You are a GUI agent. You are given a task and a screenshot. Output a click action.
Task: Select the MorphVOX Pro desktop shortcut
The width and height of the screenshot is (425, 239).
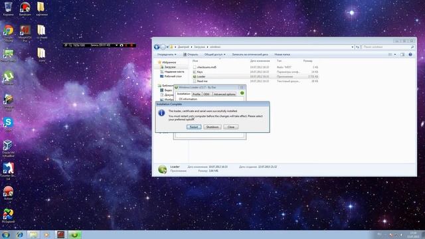tap(25, 33)
